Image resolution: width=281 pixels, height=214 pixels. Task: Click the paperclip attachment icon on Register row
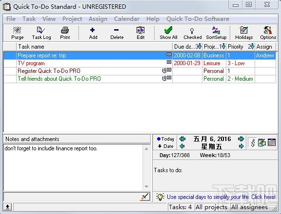[164, 71]
